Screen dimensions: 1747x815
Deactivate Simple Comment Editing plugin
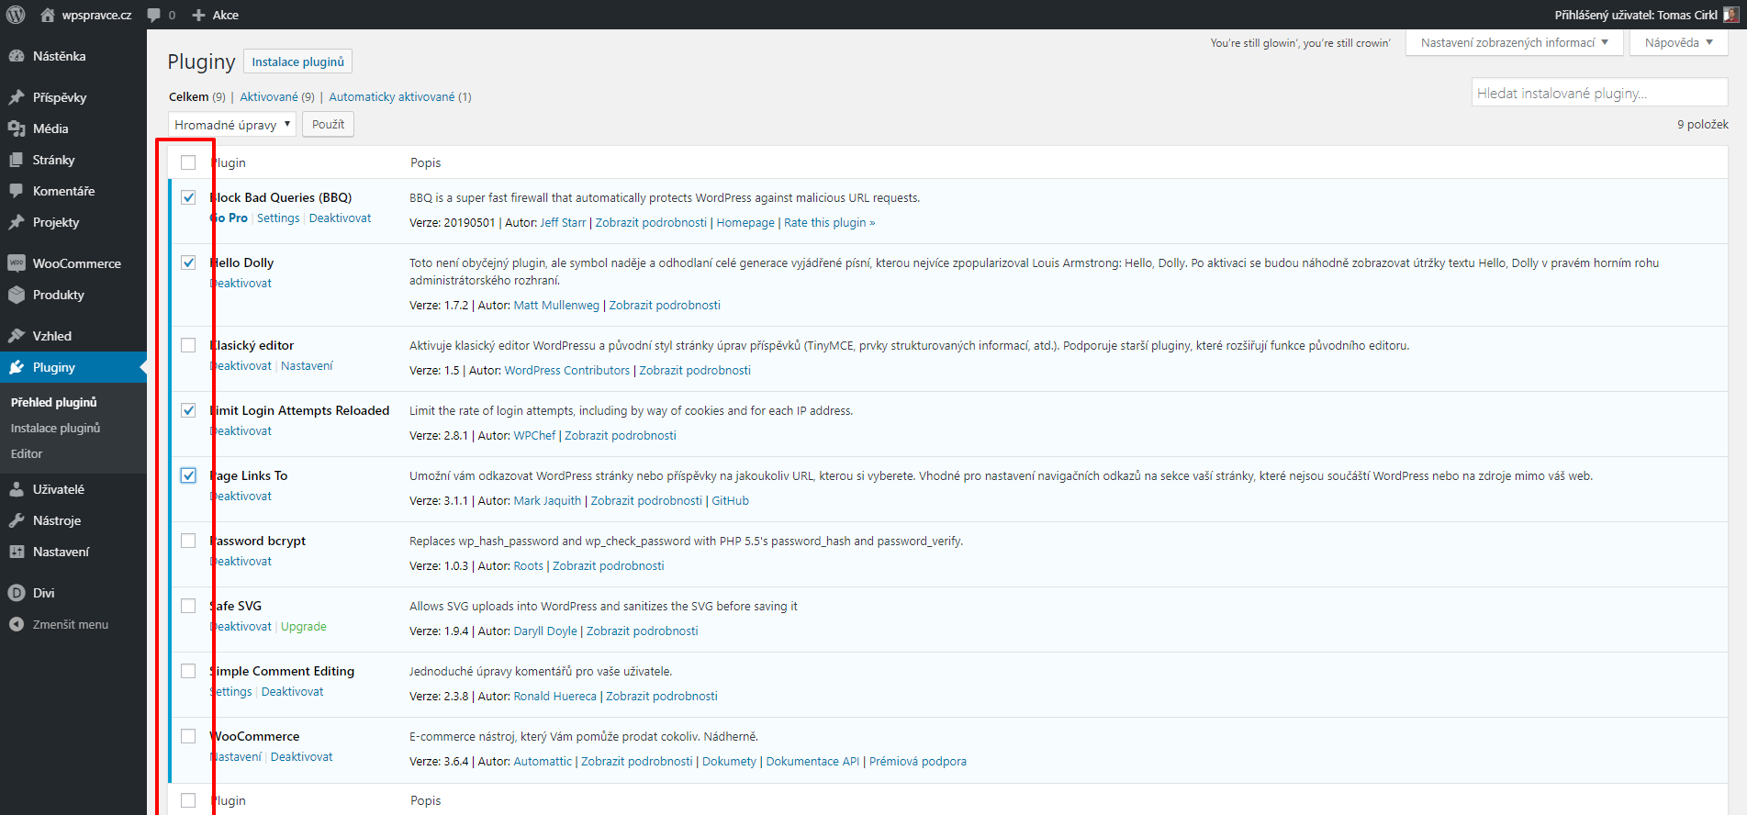[293, 692]
